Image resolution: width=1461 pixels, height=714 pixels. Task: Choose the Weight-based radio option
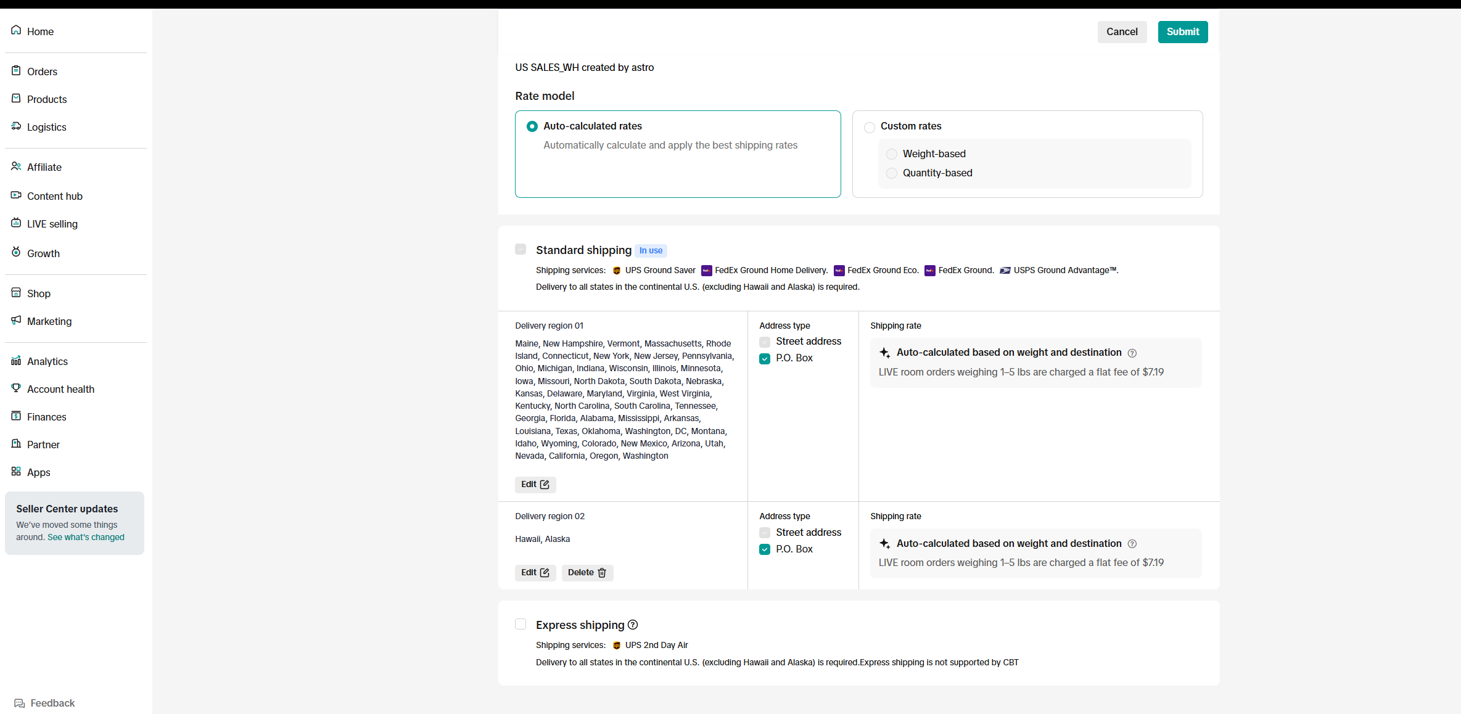[x=892, y=154]
